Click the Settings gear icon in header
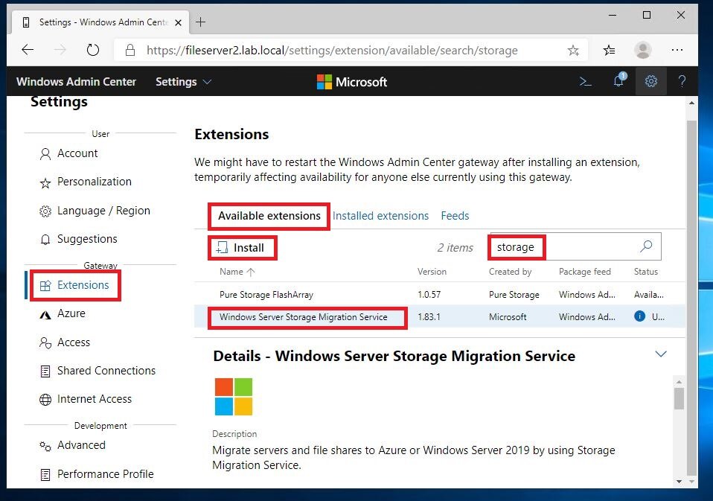The width and height of the screenshot is (713, 501). pyautogui.click(x=651, y=81)
